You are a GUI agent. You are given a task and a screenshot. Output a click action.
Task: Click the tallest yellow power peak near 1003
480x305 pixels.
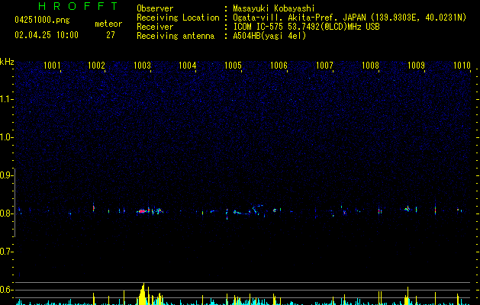143,294
